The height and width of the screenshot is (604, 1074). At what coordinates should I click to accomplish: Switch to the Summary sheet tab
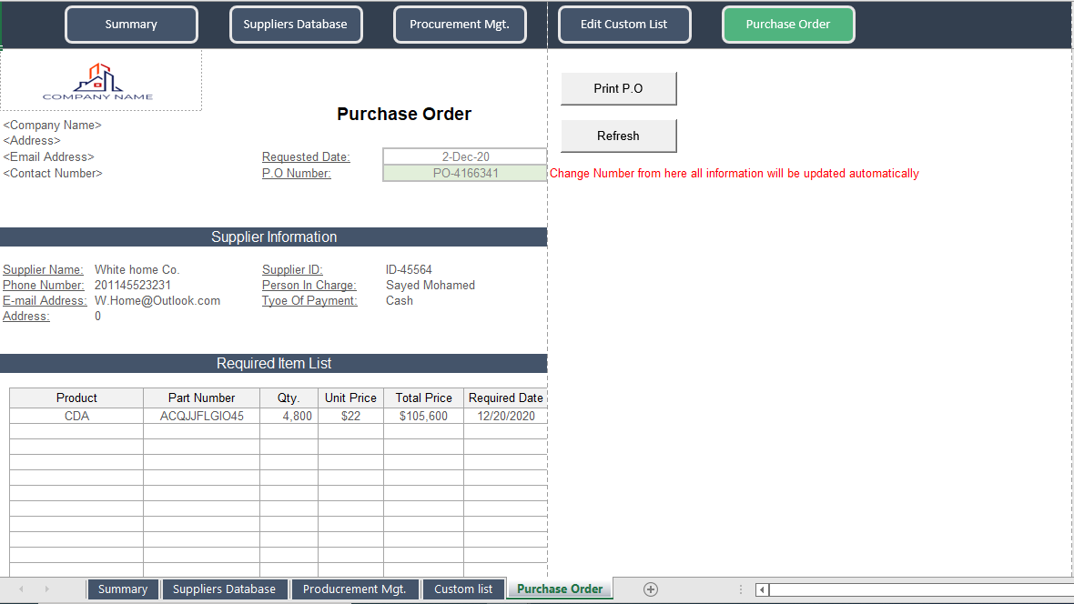(x=123, y=589)
